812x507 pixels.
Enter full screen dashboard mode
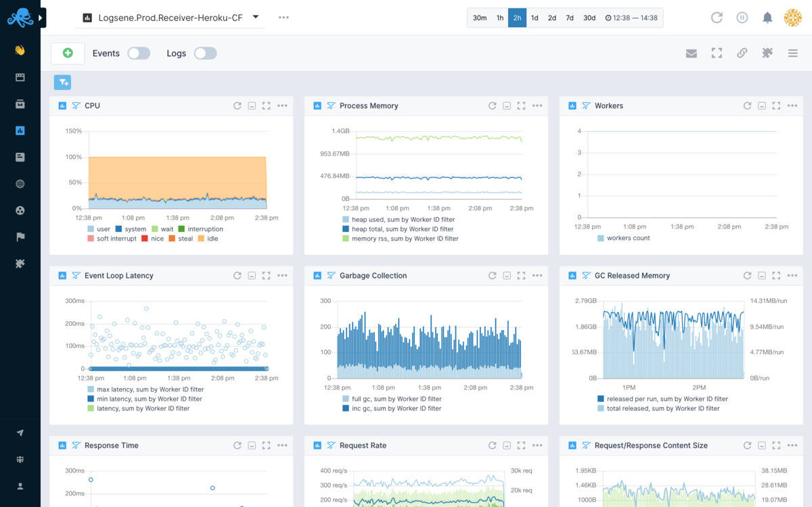click(x=717, y=53)
